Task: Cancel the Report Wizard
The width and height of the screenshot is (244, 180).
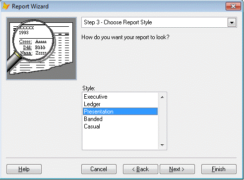Action: (99, 169)
